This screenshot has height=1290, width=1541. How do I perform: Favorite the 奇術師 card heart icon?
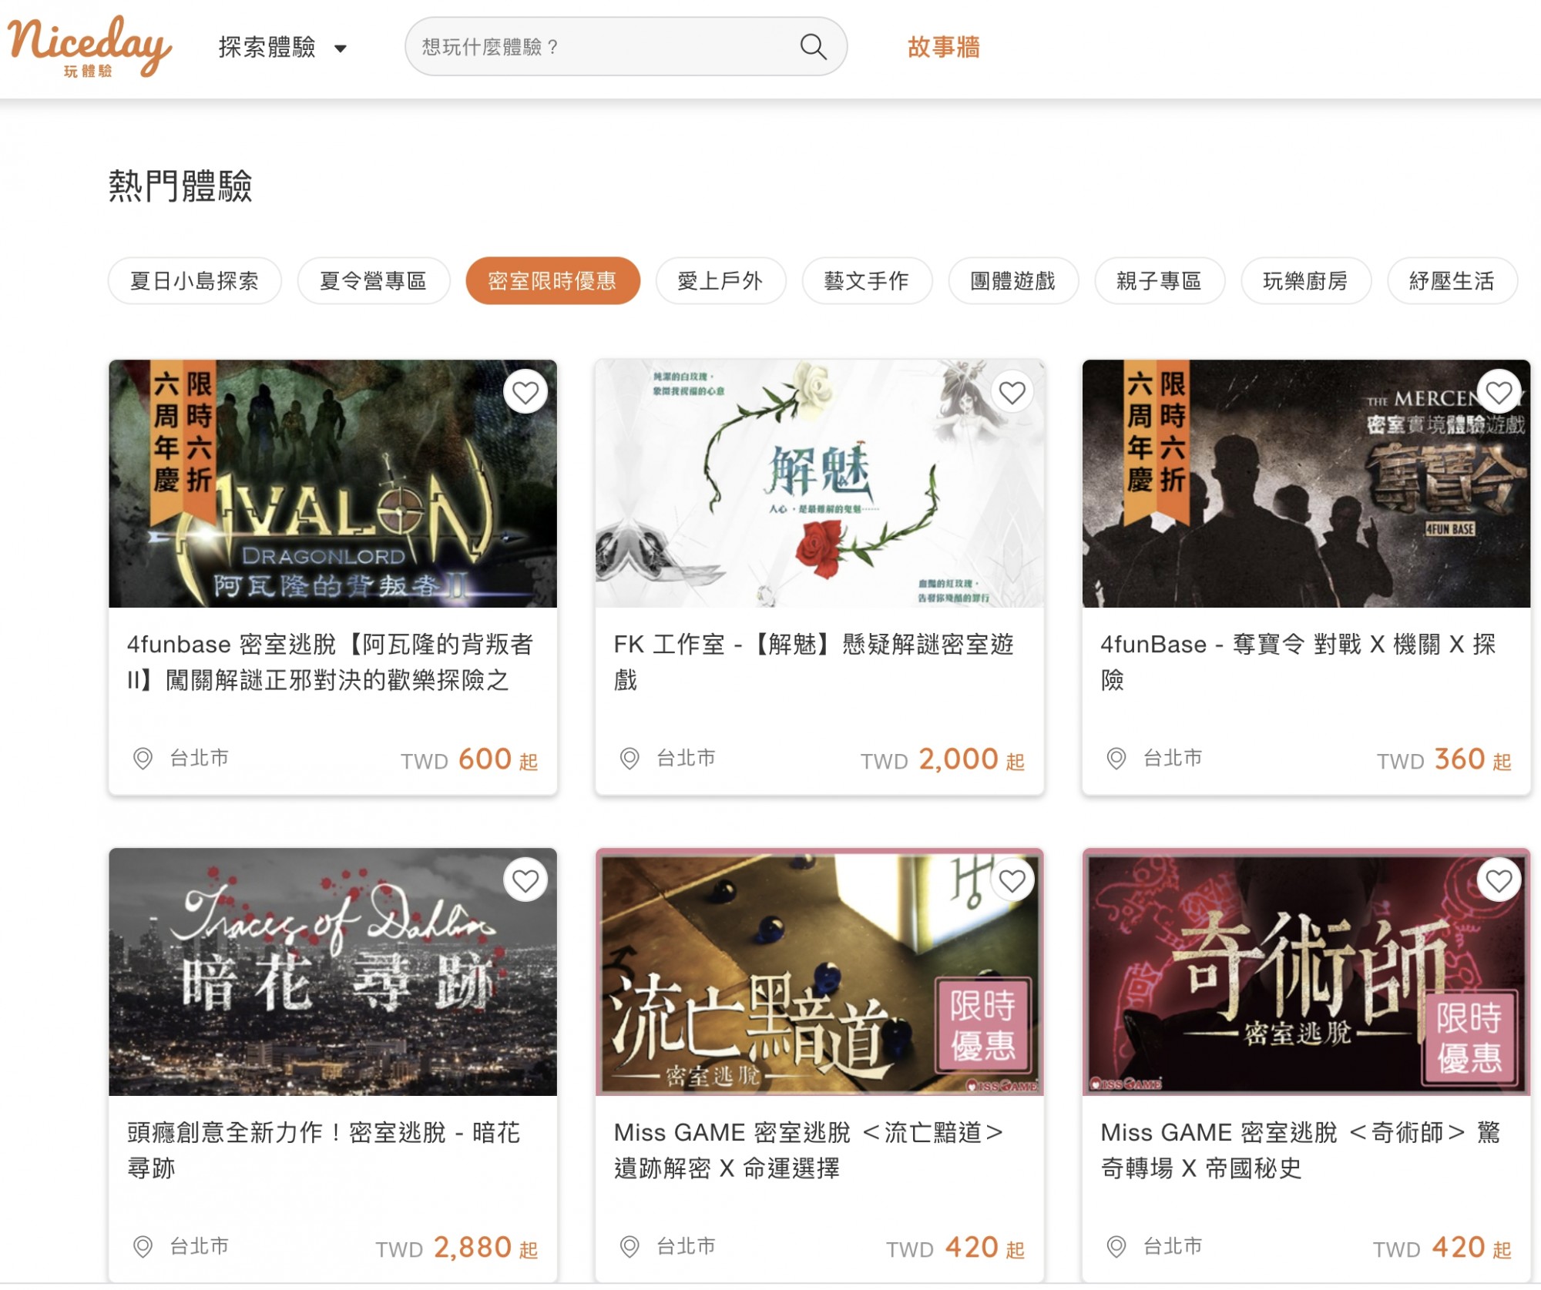click(1499, 880)
